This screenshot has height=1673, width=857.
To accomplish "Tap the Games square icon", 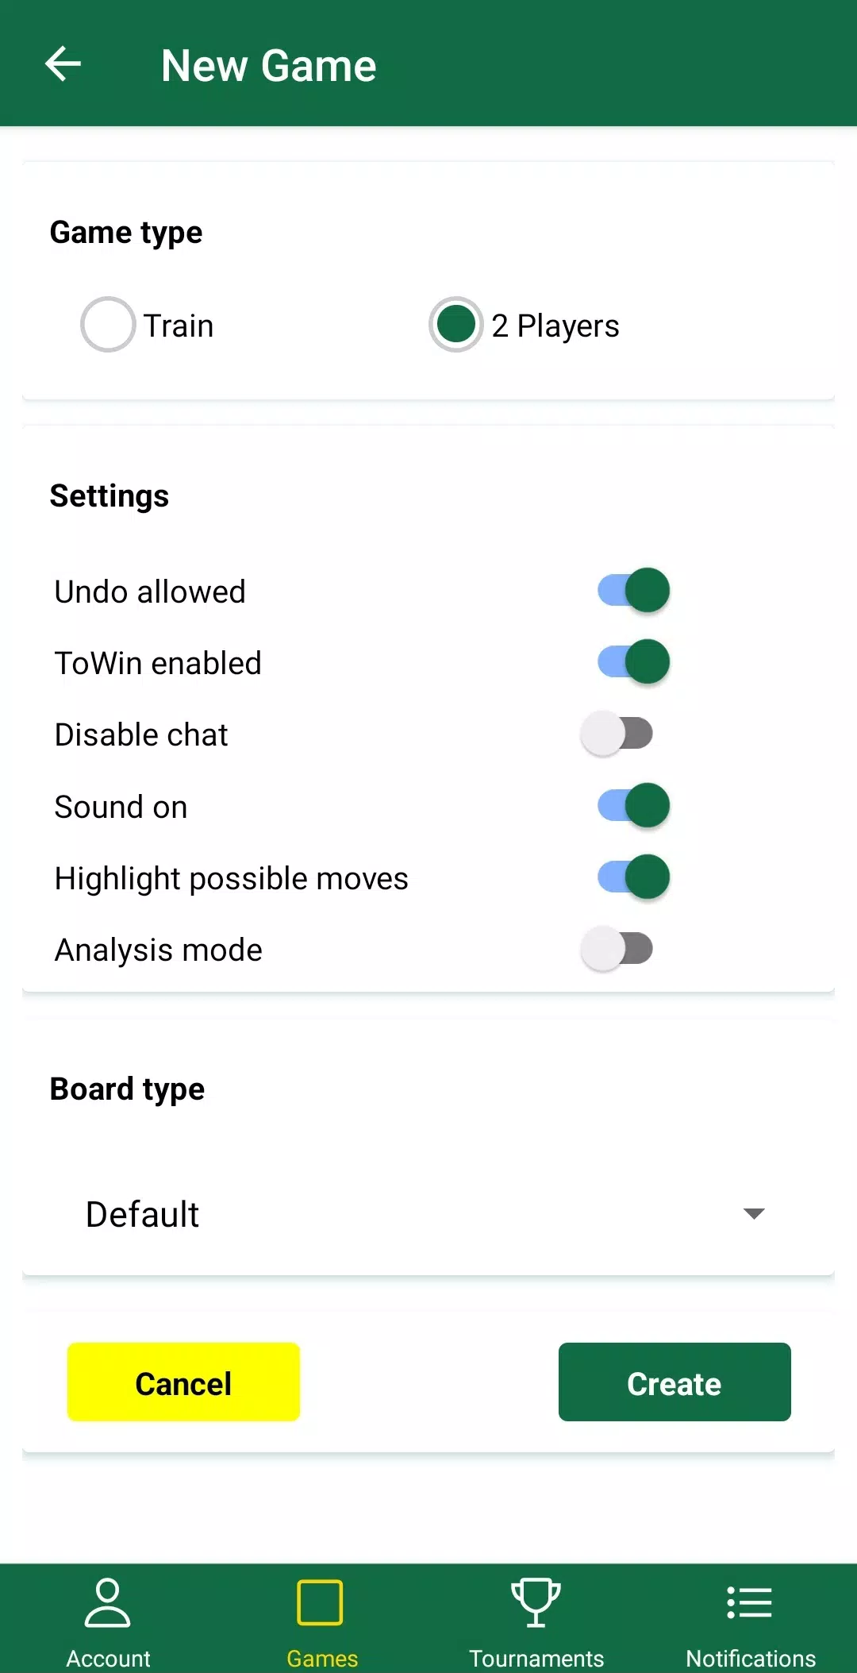I will click(x=320, y=1602).
